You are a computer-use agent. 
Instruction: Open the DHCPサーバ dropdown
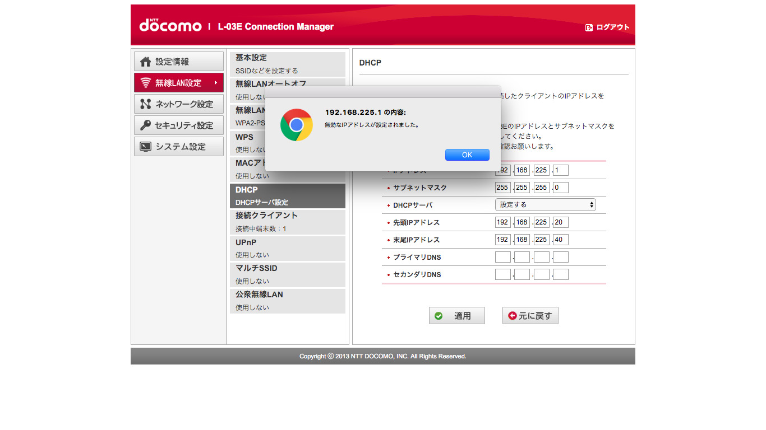pyautogui.click(x=545, y=205)
